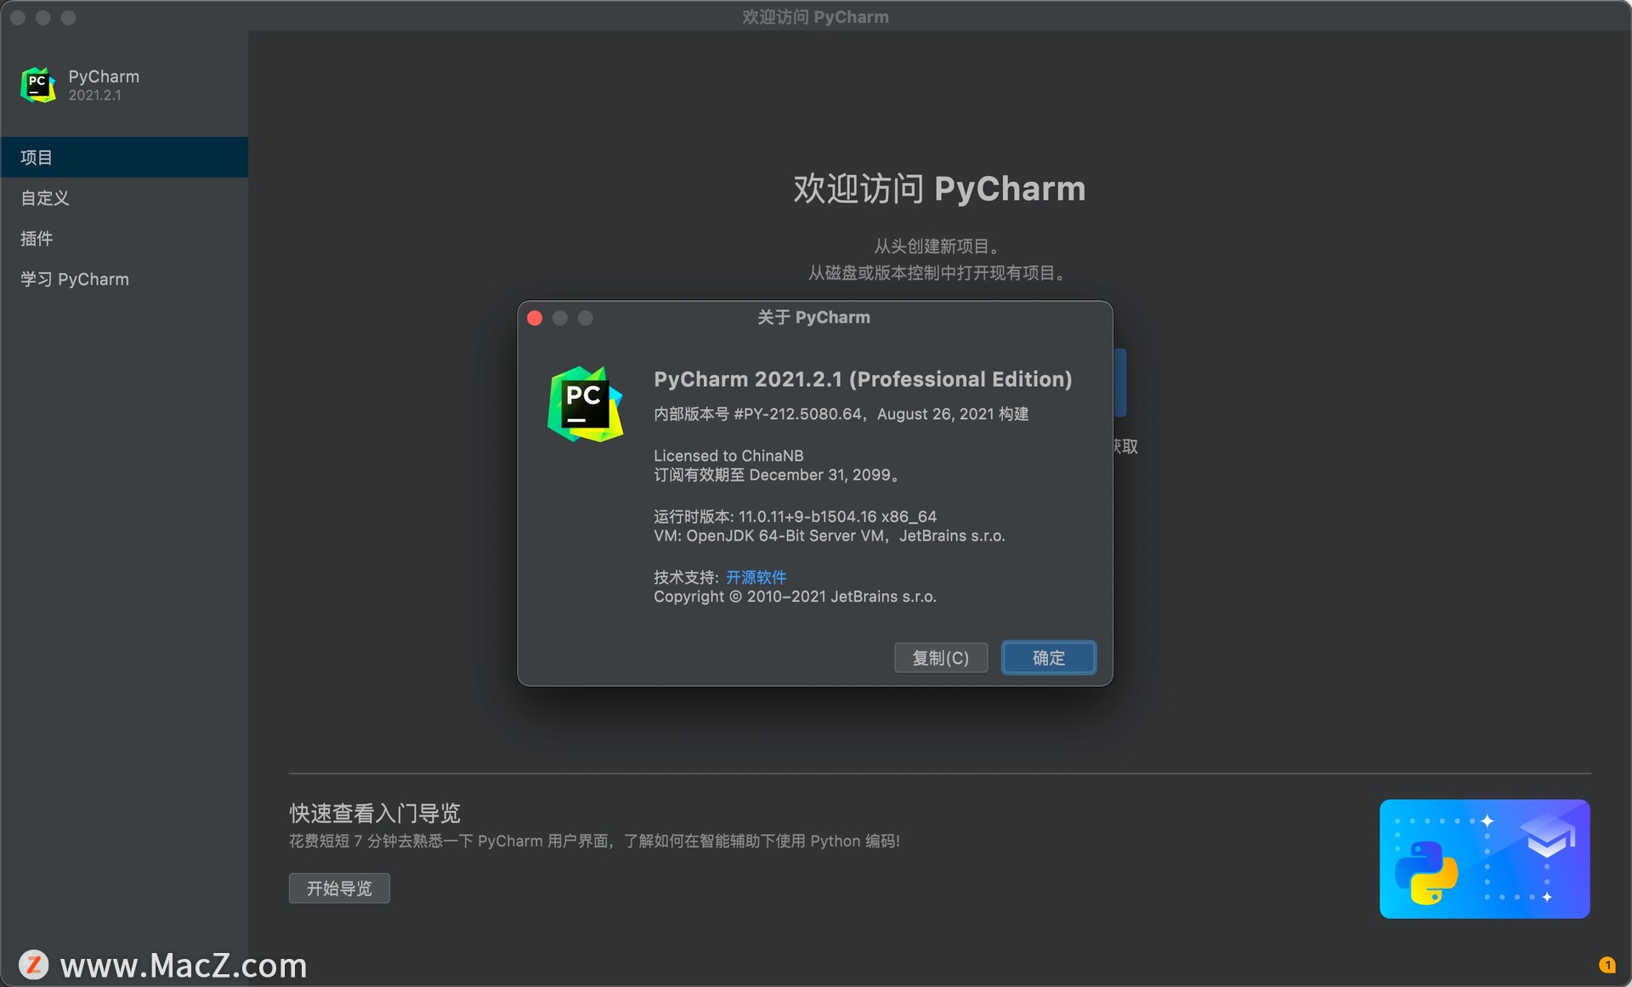Click the PyCharm logo in the sidebar
The height and width of the screenshot is (987, 1632).
point(38,85)
